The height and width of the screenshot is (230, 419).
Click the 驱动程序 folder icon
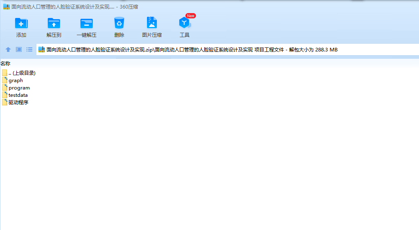4,102
